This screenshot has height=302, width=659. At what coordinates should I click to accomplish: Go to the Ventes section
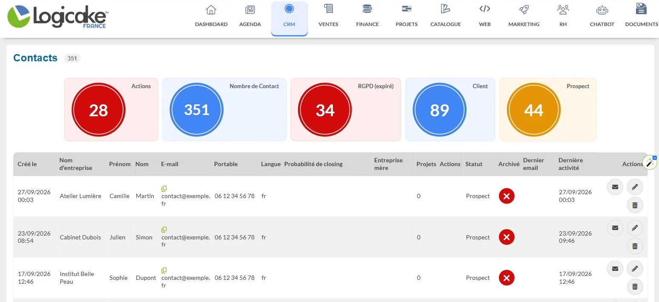pyautogui.click(x=328, y=16)
